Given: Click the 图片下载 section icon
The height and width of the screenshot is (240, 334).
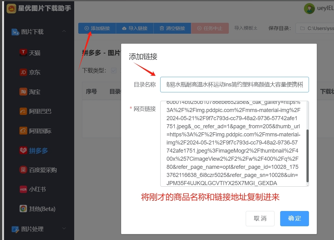Looking at the screenshot, I should tap(15, 32).
